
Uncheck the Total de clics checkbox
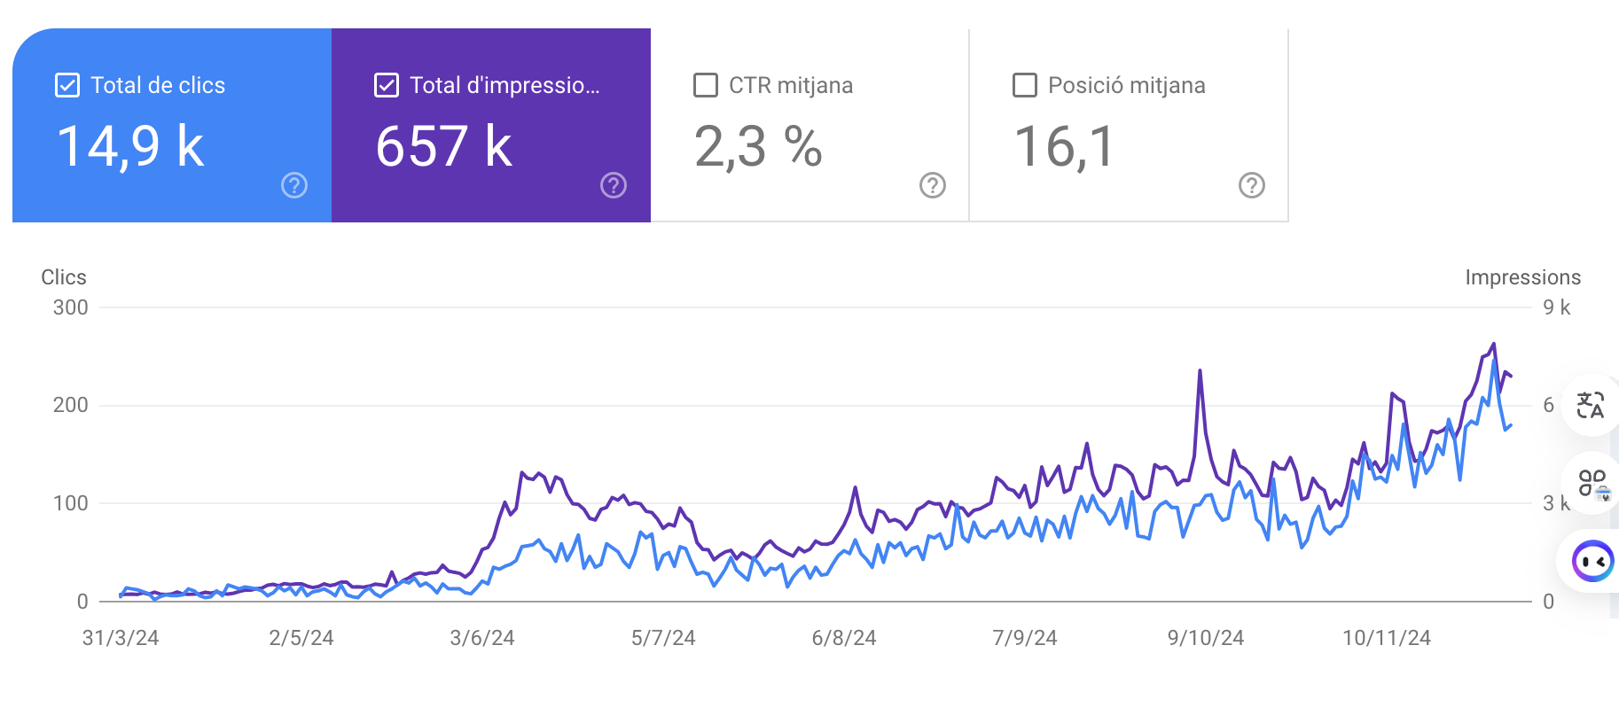click(x=67, y=85)
